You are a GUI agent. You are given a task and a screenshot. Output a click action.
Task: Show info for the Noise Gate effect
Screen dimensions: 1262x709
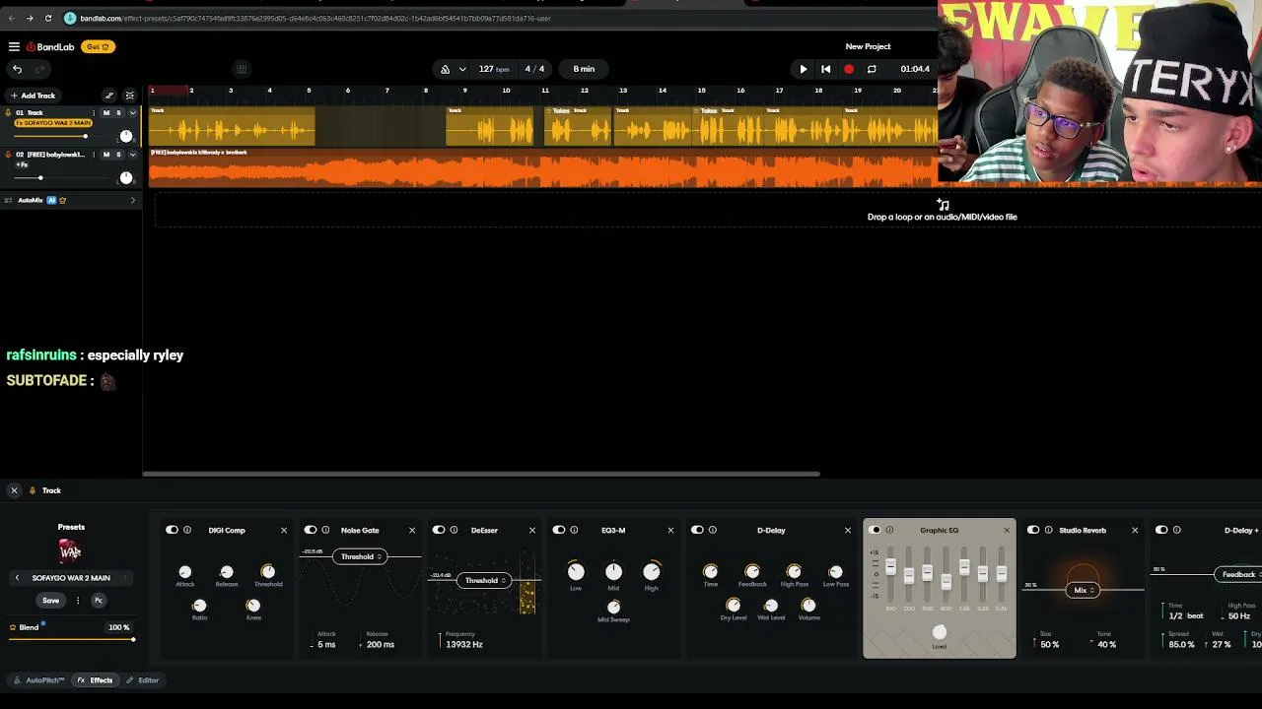[x=325, y=530]
